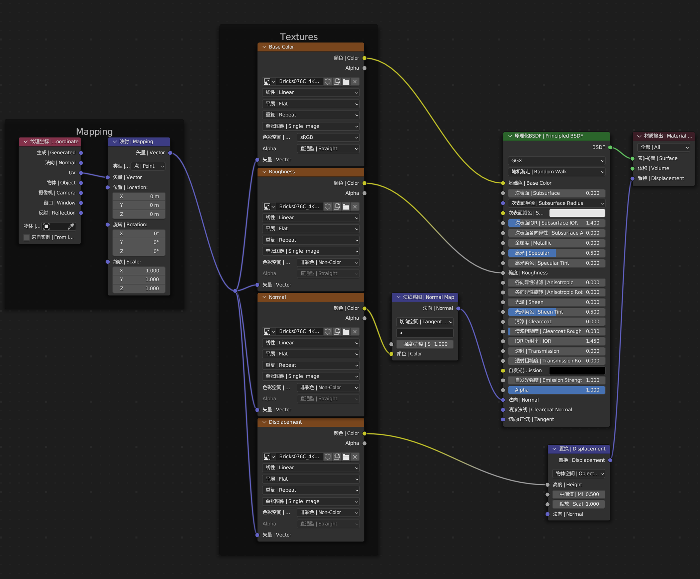Click the Scale X value field

[x=138, y=271]
